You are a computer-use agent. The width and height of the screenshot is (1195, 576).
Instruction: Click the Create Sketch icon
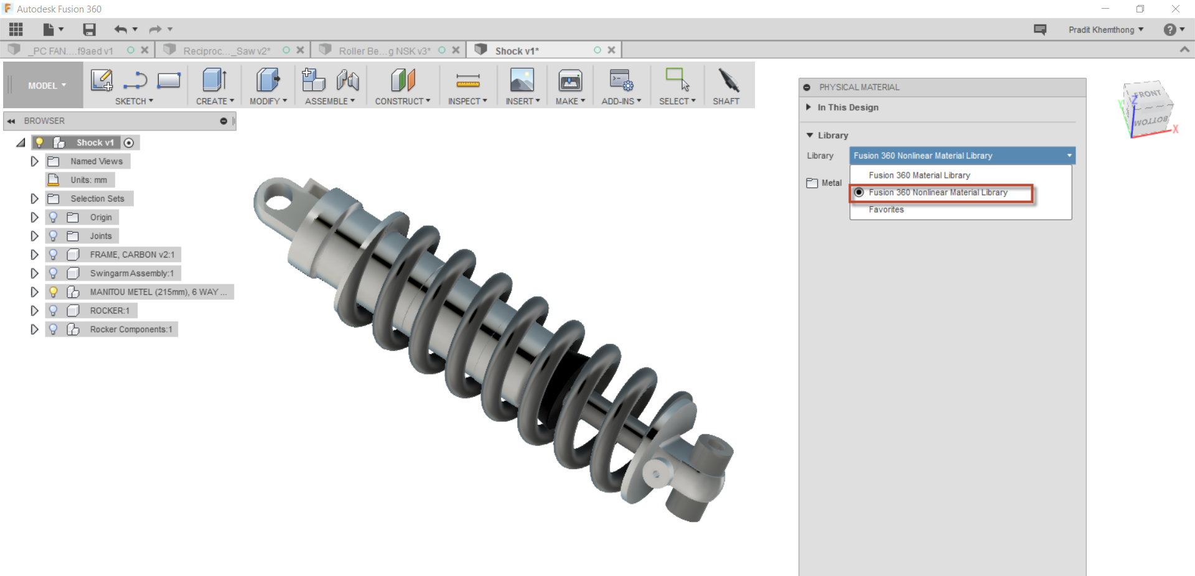point(101,80)
